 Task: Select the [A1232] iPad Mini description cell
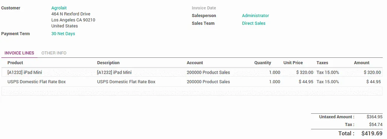point(114,73)
